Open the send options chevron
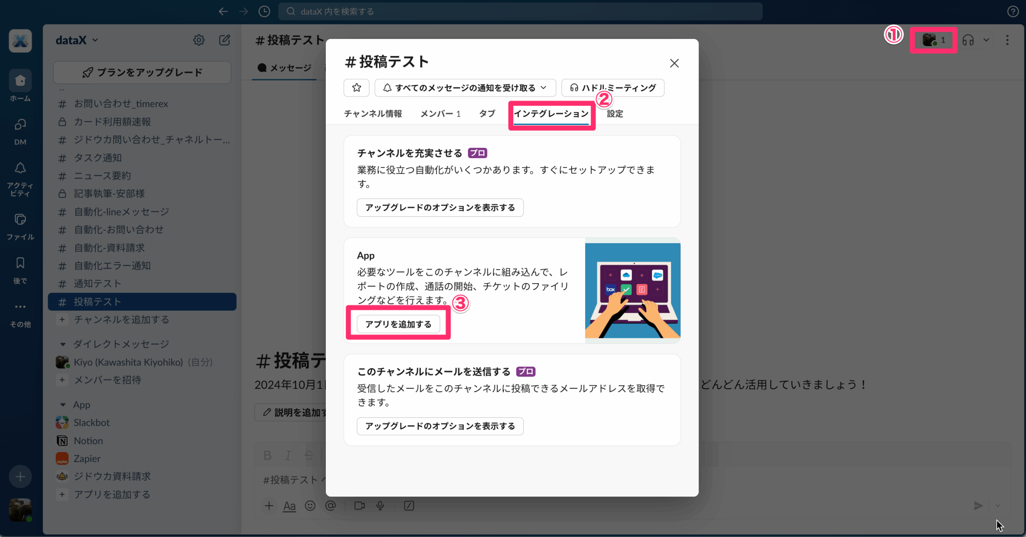The height and width of the screenshot is (537, 1026). pos(998,506)
